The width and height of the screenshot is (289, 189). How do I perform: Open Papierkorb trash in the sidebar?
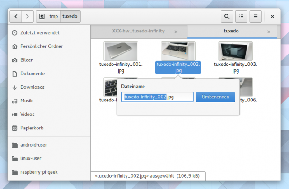click(32, 128)
